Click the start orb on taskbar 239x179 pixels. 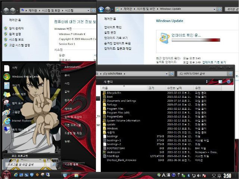pos(6,175)
